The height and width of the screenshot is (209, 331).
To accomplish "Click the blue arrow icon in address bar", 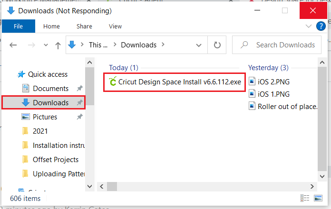I will (72, 45).
